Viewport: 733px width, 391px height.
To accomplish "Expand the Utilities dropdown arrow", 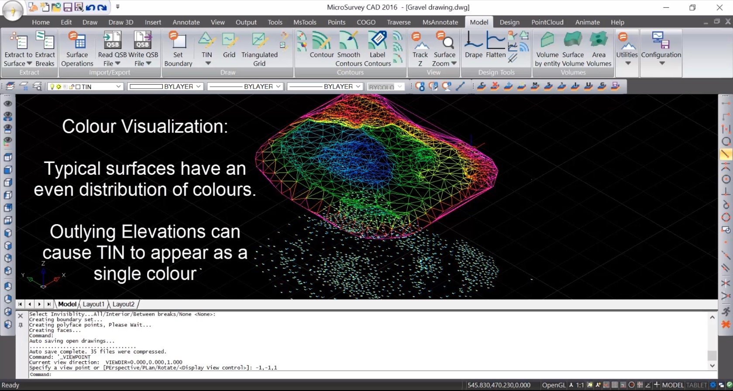I will (x=628, y=64).
